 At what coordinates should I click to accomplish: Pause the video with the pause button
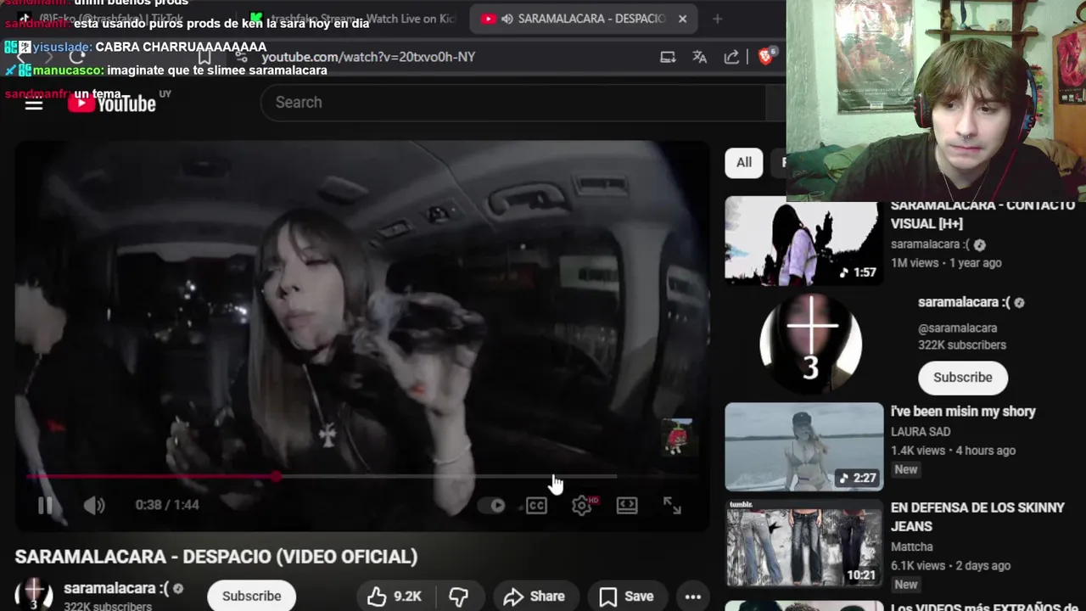click(x=45, y=506)
